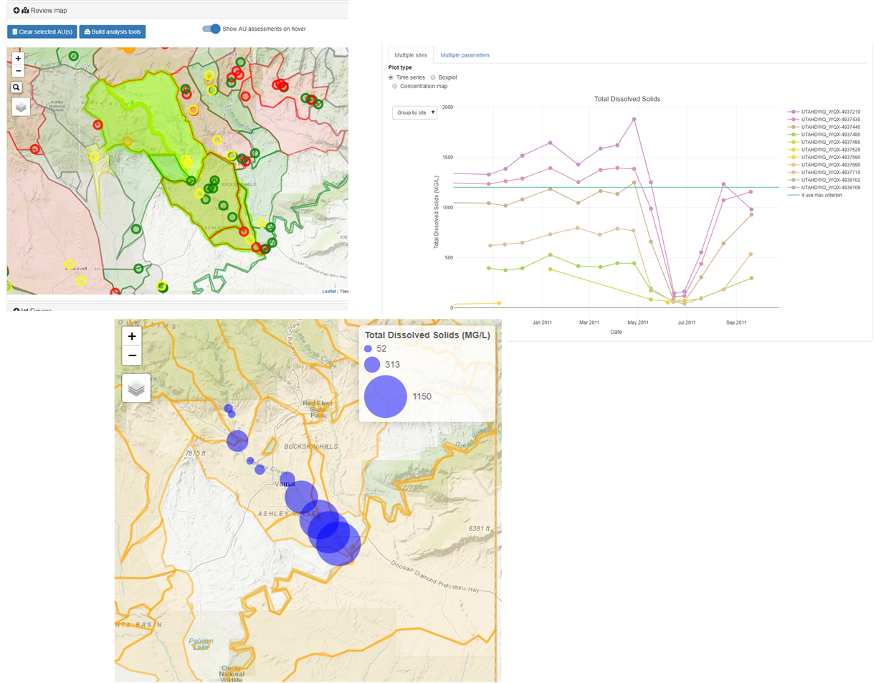The width and height of the screenshot is (876, 683).
Task: Open the Group by site dropdown
Action: 414,112
